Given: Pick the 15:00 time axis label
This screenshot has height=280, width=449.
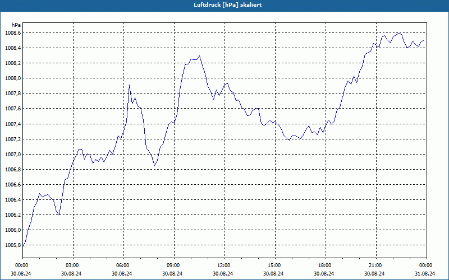Looking at the screenshot, I should coord(274,265).
